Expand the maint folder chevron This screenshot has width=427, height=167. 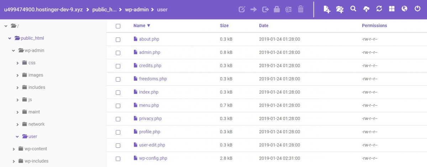tap(17, 112)
